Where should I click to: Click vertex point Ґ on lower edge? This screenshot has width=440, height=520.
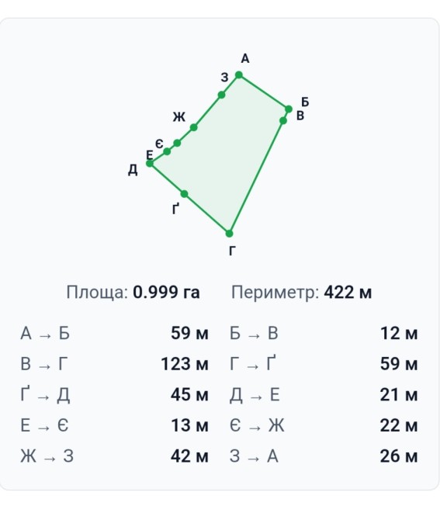coord(185,194)
